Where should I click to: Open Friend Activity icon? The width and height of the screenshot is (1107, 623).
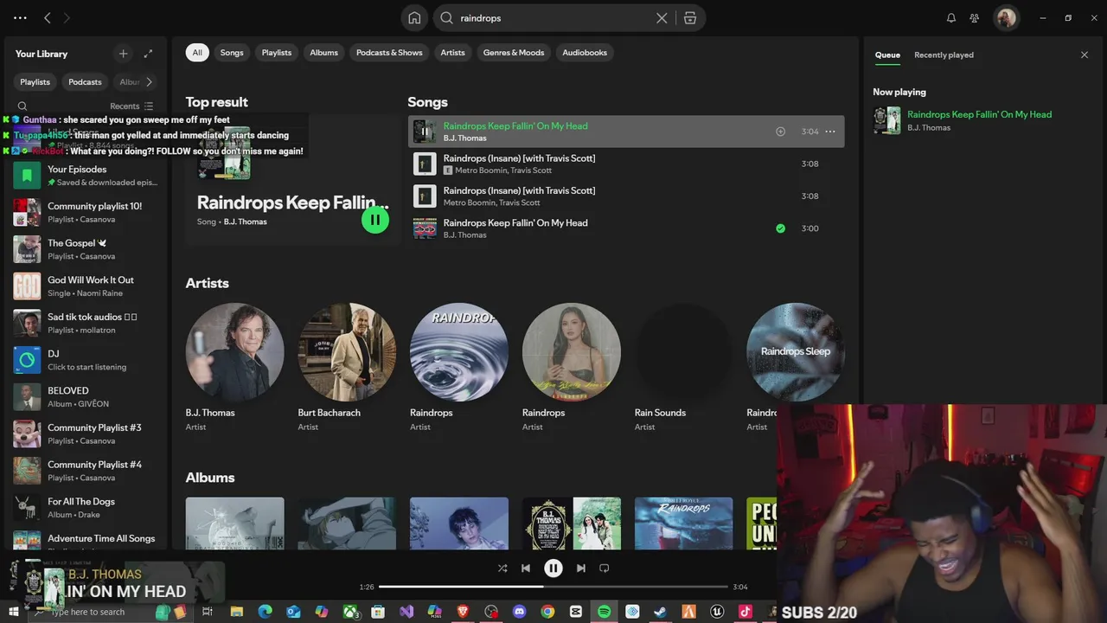(x=975, y=18)
